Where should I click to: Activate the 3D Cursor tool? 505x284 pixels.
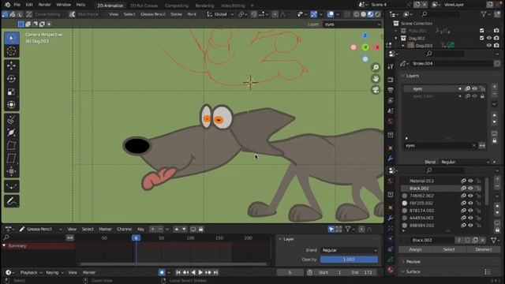[x=11, y=50]
